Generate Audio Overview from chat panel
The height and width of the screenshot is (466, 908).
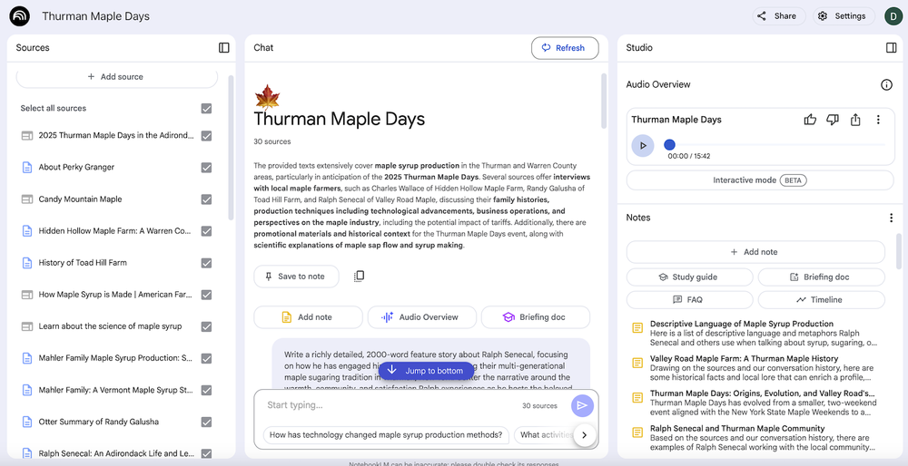pyautogui.click(x=421, y=317)
